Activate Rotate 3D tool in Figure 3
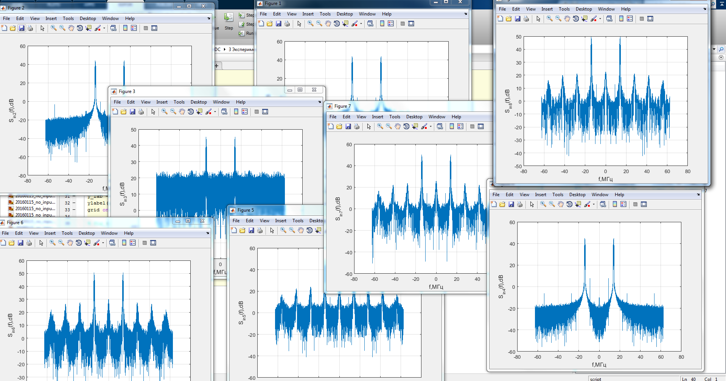The height and width of the screenshot is (381, 726). [x=191, y=112]
